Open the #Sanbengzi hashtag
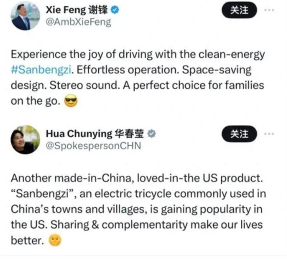Image resolution: width=287 pixels, height=259 pixels. (41, 69)
